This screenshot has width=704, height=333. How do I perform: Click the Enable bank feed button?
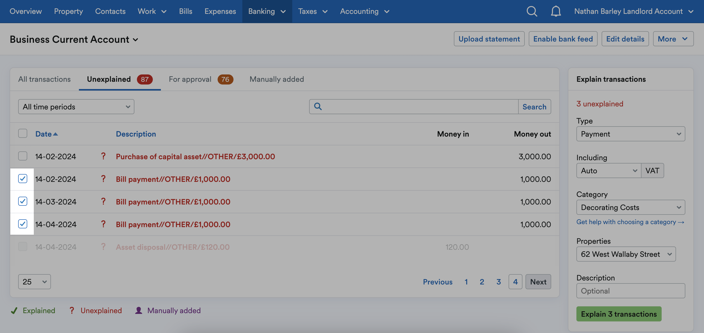(563, 39)
